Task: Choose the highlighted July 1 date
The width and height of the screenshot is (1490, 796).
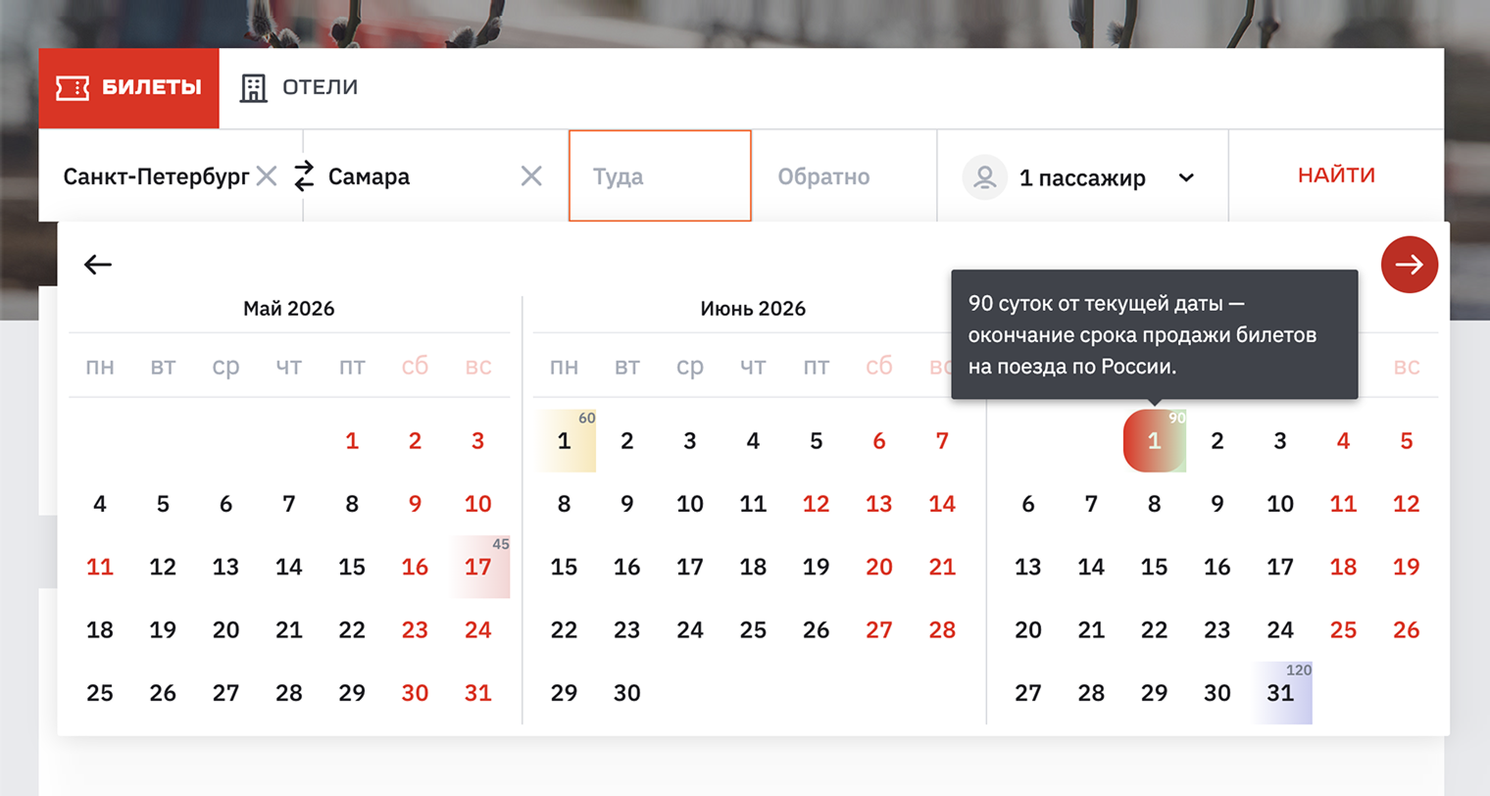Action: point(1154,441)
